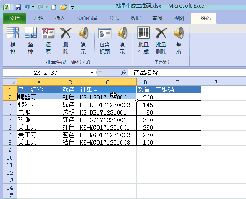Viewport: 246px width, 199px height.
Task: Switch to the 数据 data tab
Action: click(x=136, y=18)
